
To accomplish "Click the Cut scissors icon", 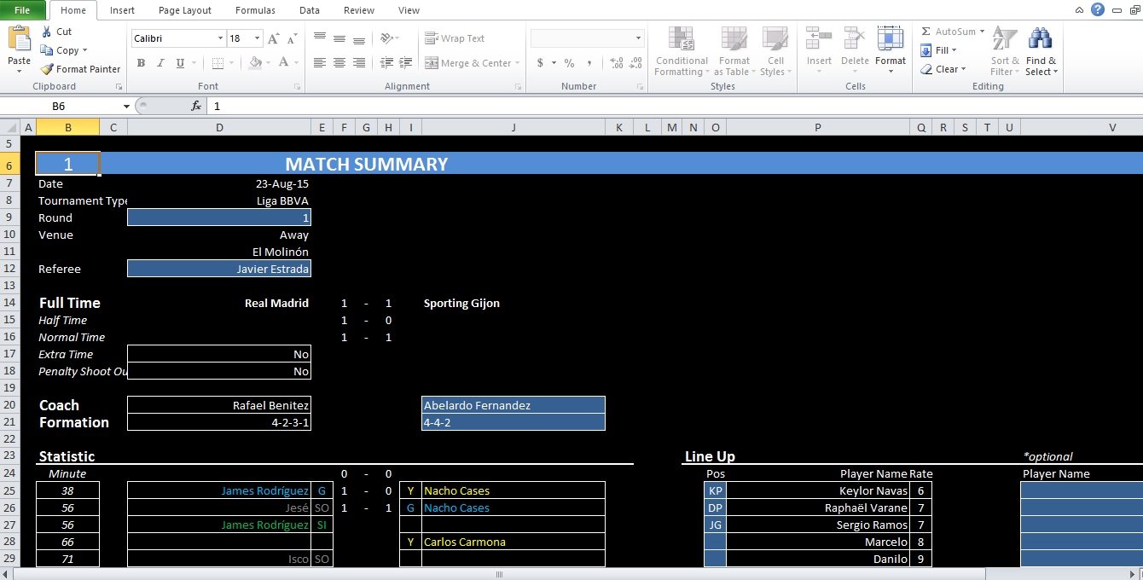I will click(46, 32).
